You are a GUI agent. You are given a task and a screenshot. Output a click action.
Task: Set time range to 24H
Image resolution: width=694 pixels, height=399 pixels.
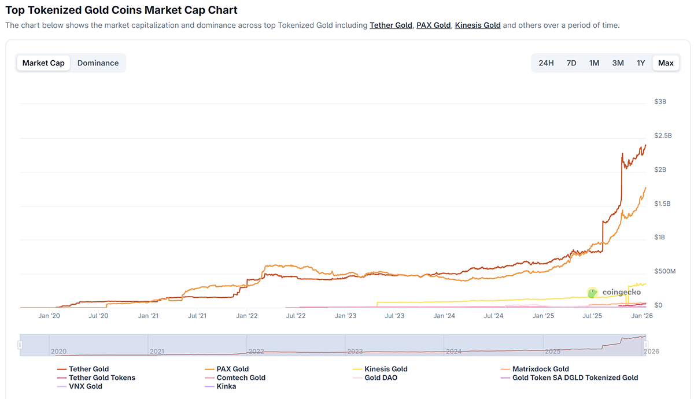[x=546, y=63]
